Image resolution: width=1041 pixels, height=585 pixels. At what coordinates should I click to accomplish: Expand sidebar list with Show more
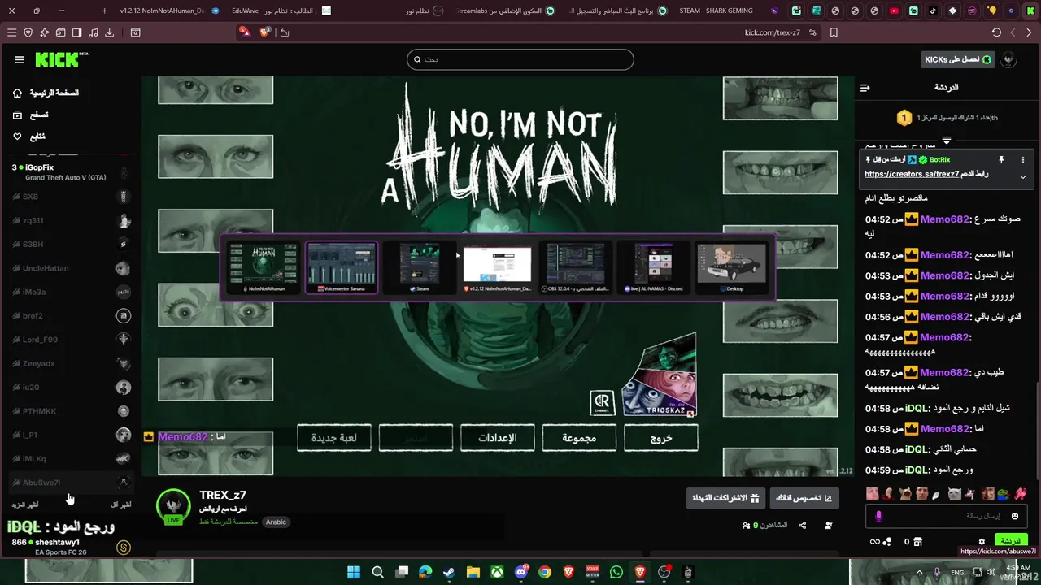tap(24, 505)
